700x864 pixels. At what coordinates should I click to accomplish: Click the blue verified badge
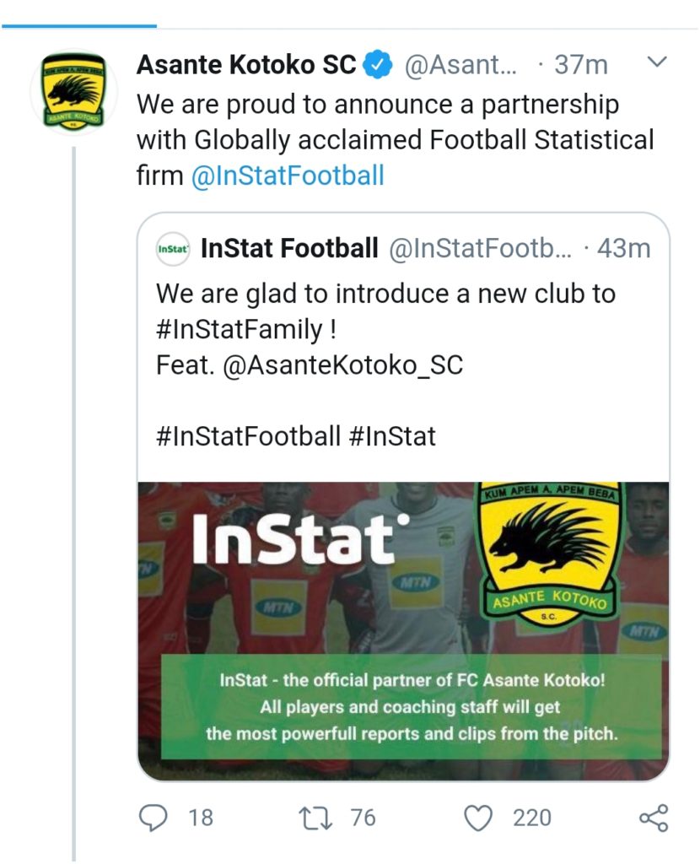click(376, 65)
